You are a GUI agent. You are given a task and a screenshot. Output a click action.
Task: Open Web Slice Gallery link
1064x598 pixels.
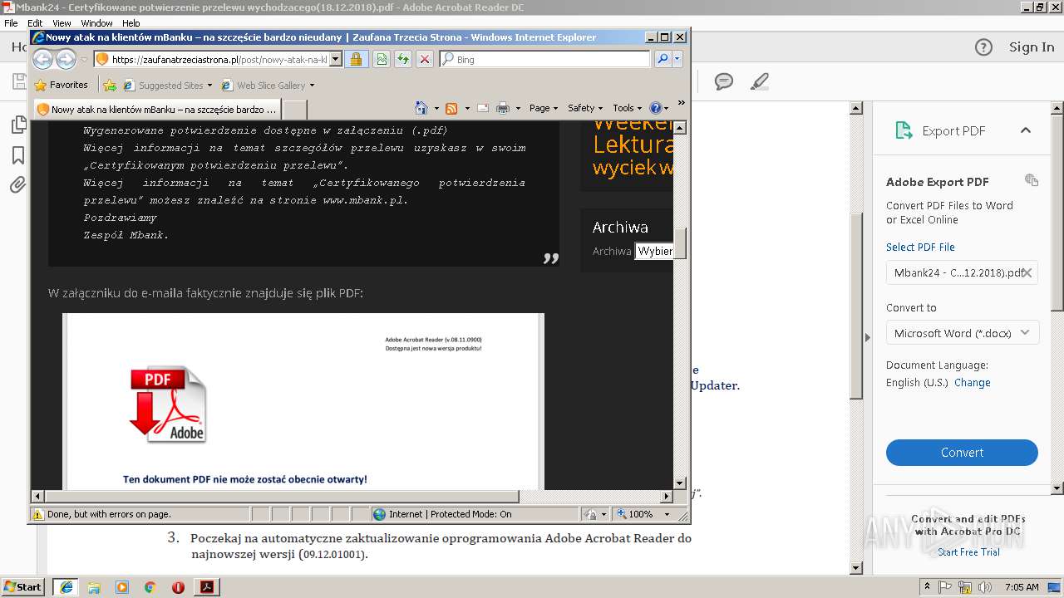point(268,85)
